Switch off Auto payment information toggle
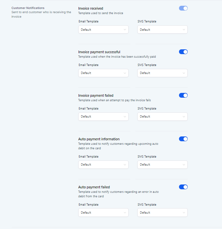Screen dimensions: 222x229 183,139
